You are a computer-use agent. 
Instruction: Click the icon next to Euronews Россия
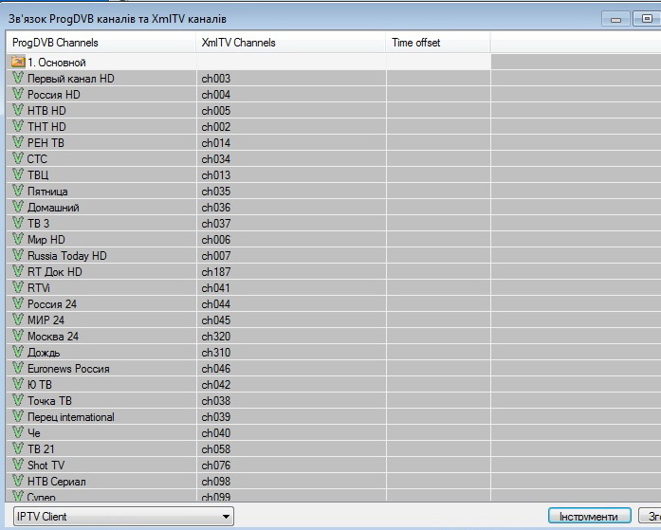(x=18, y=369)
